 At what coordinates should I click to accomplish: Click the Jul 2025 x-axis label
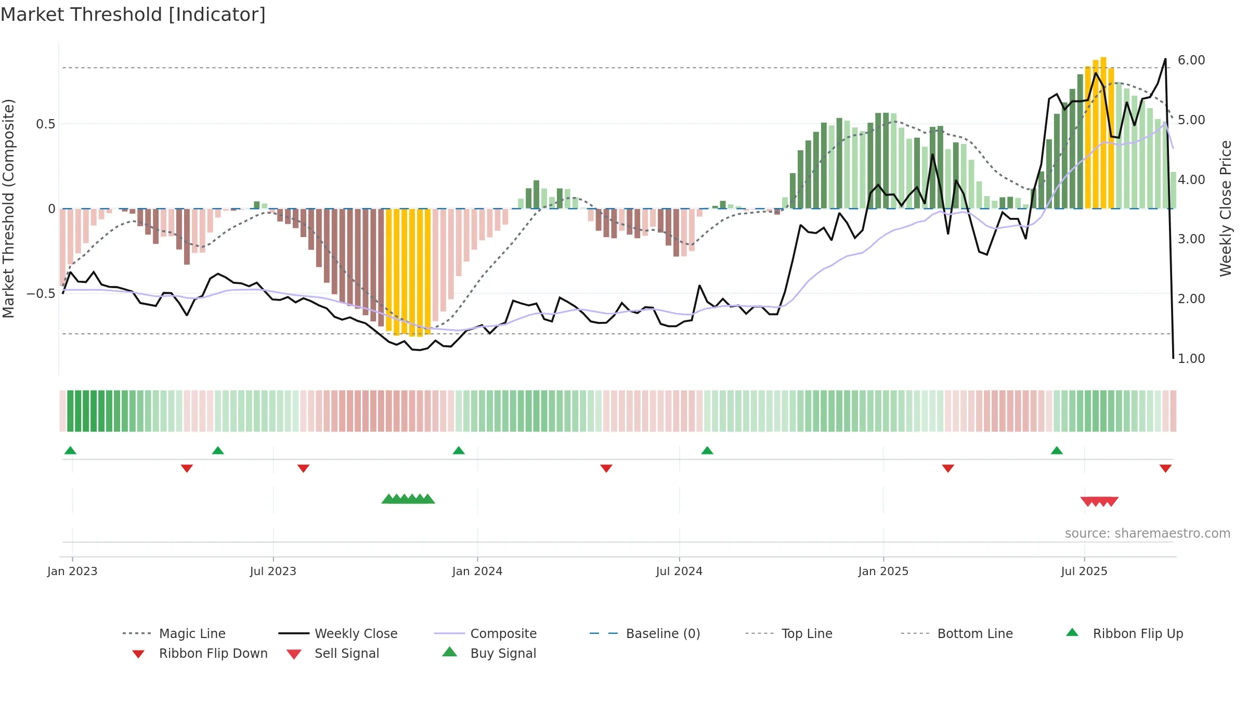coord(1084,571)
